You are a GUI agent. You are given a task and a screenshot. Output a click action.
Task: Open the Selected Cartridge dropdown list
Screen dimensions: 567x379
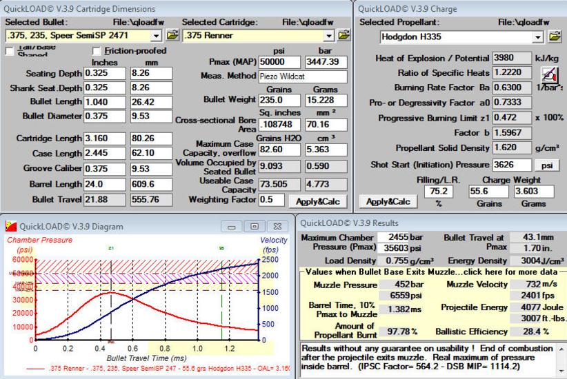[329, 35]
